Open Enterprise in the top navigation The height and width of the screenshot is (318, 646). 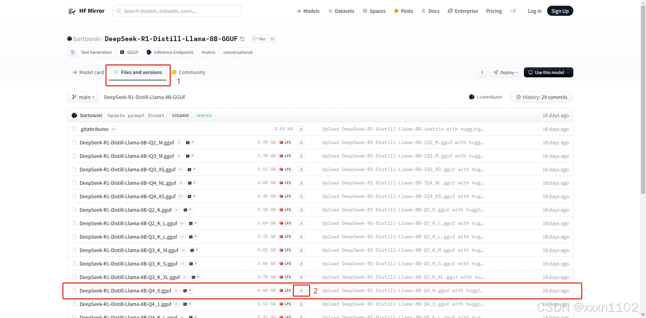(463, 11)
